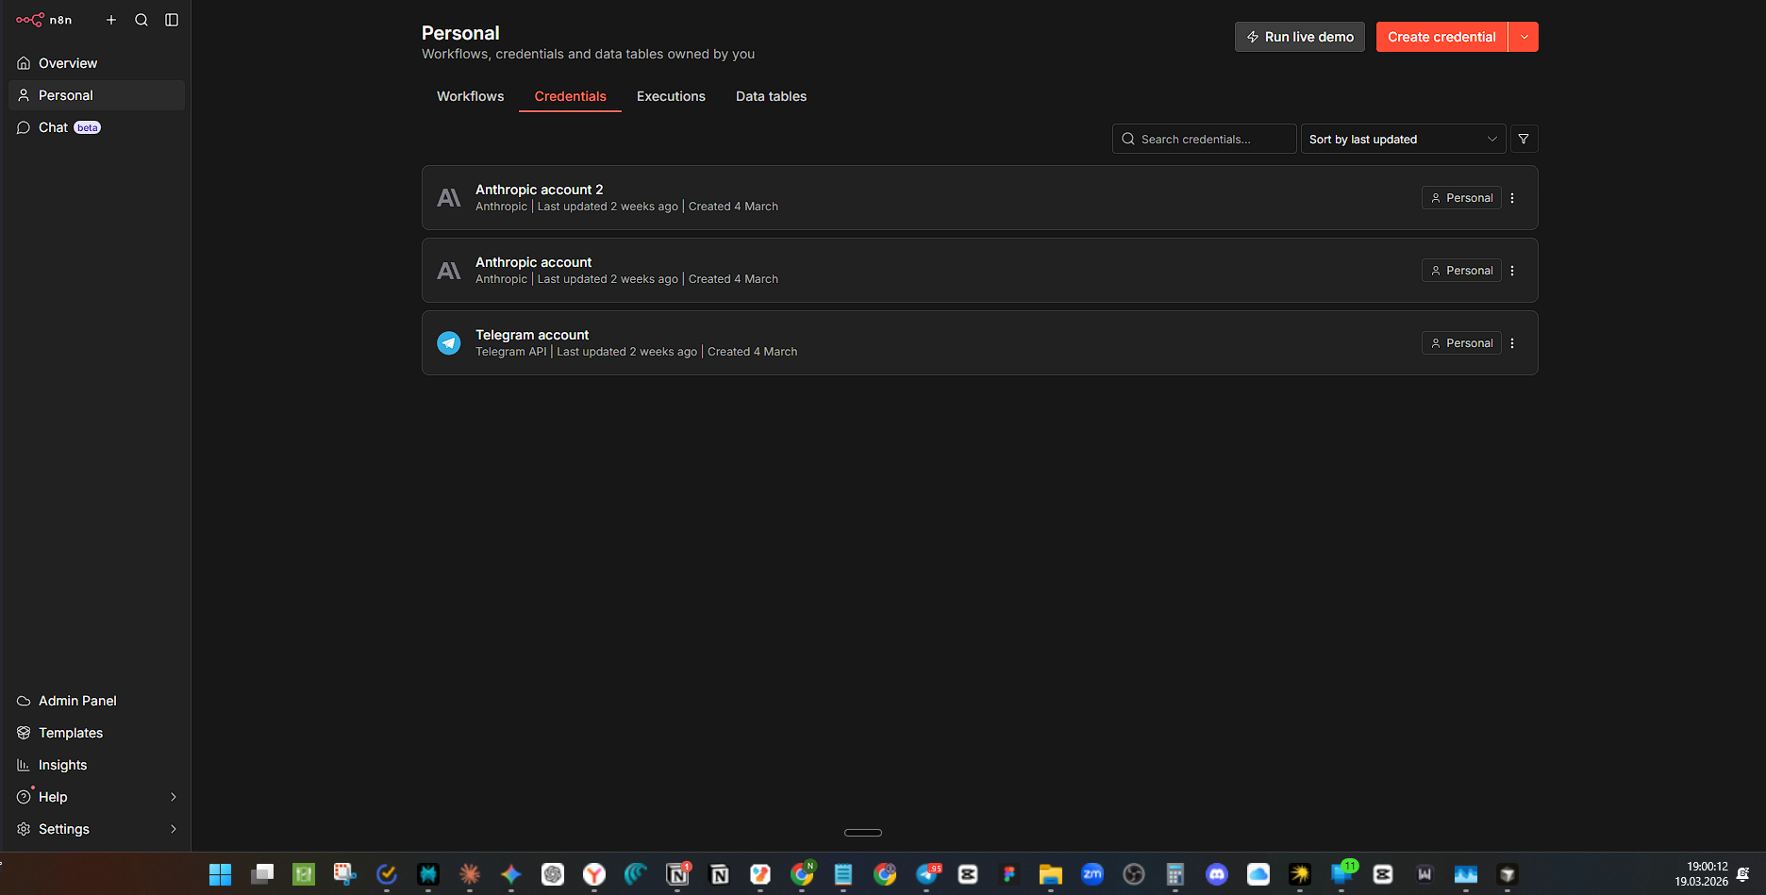Switch to the Workflows tab
The width and height of the screenshot is (1766, 895).
(470, 96)
